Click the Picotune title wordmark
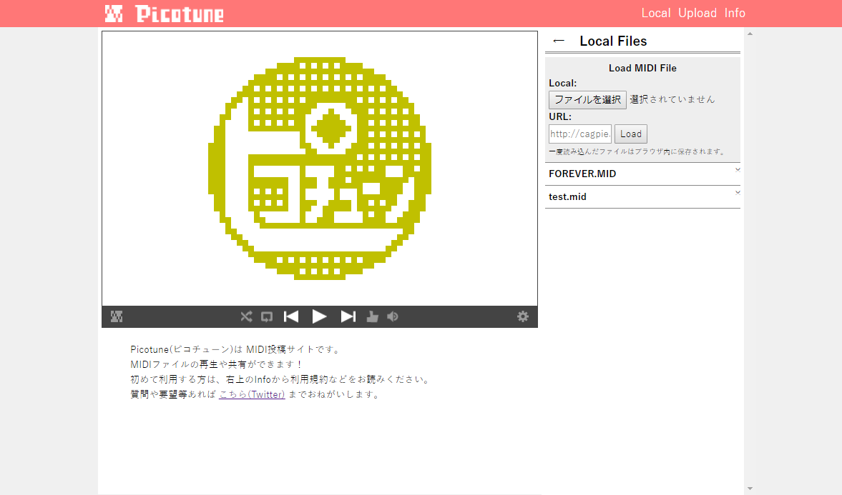The height and width of the screenshot is (495, 842). click(x=180, y=14)
